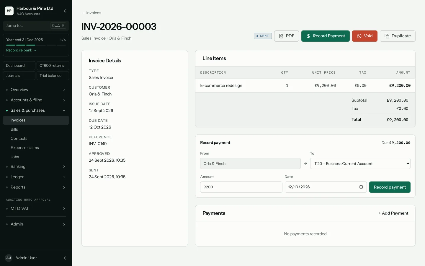Follow the Reconcile bank link
The image size is (425, 266).
coord(21,50)
